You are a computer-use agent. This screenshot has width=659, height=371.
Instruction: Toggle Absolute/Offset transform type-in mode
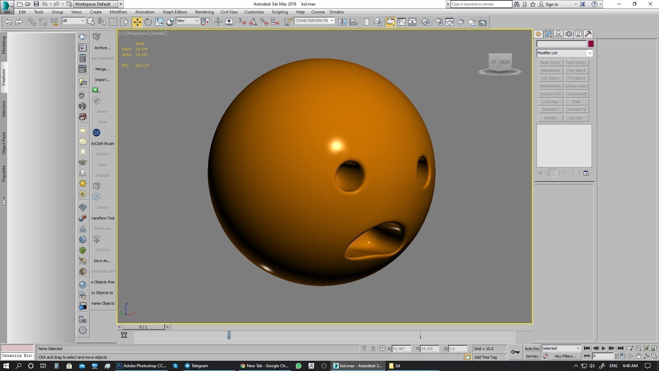point(382,348)
